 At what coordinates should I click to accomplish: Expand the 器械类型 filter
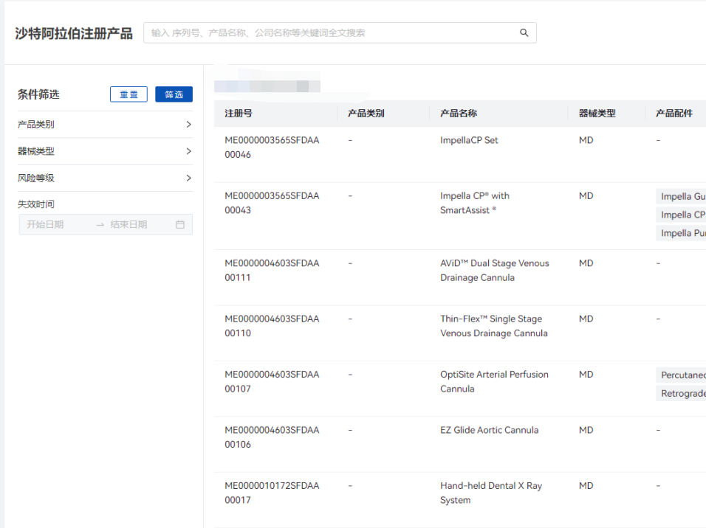click(105, 152)
